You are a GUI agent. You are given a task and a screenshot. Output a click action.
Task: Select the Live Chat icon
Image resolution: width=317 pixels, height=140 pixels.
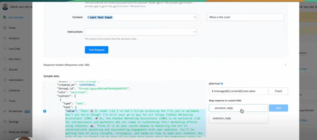pos(5,49)
